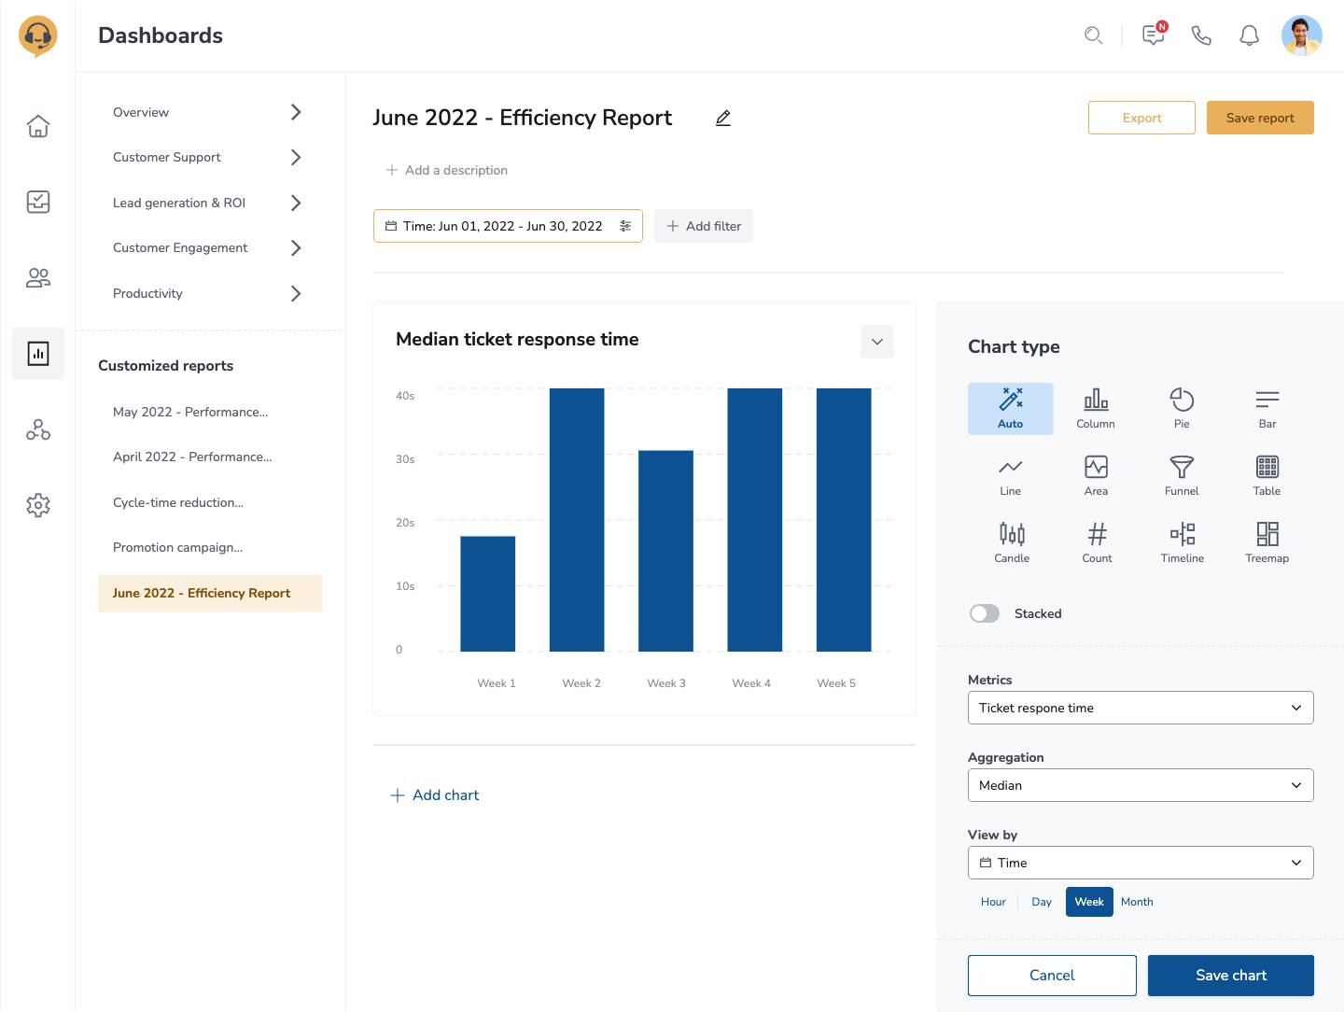Enable the Stacked toggle
1344x1012 pixels.
(985, 613)
